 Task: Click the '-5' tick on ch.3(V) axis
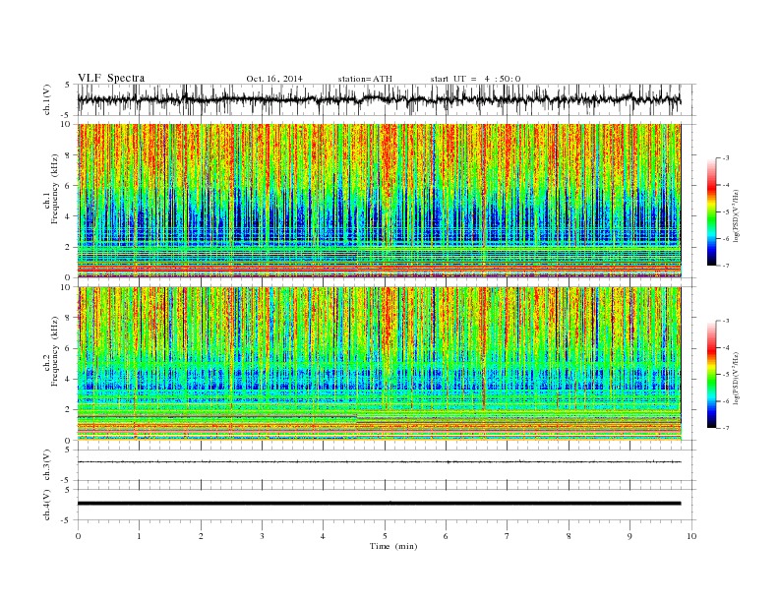[x=67, y=481]
